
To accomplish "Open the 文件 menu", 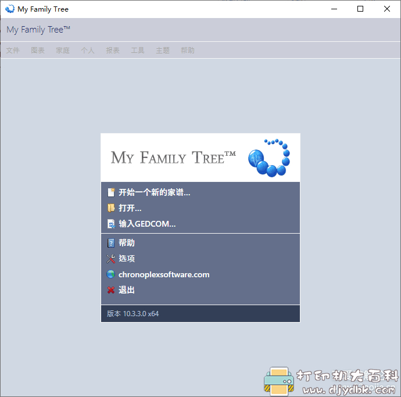I will click(x=13, y=51).
